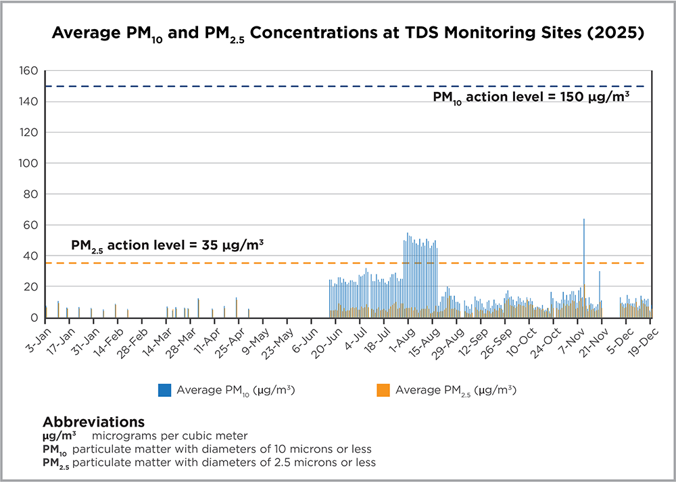Click the 2.5 microns or less definition
The height and width of the screenshot is (482, 676).
224,462
